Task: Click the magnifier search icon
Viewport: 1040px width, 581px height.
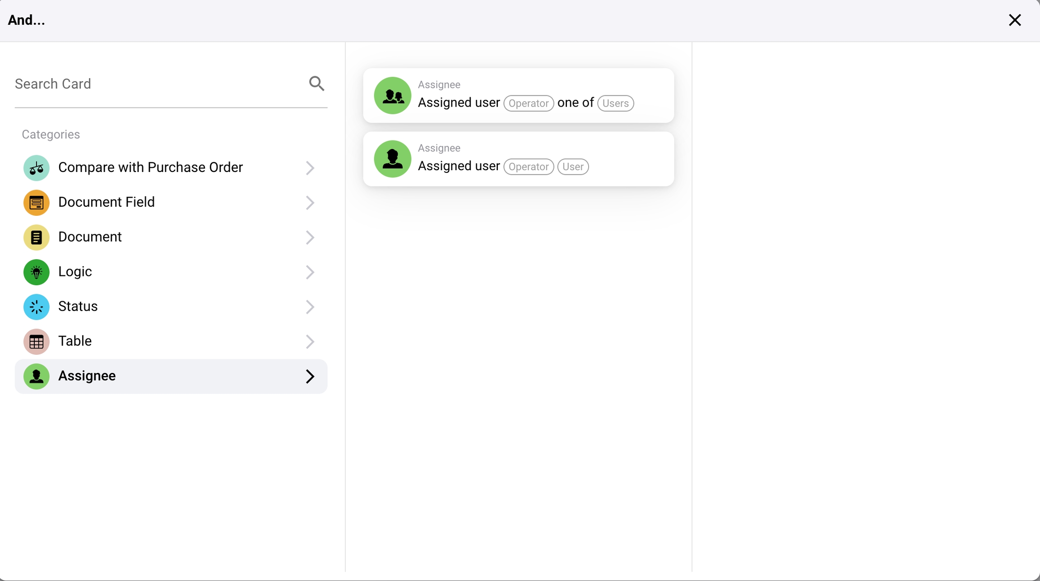Action: click(x=316, y=84)
